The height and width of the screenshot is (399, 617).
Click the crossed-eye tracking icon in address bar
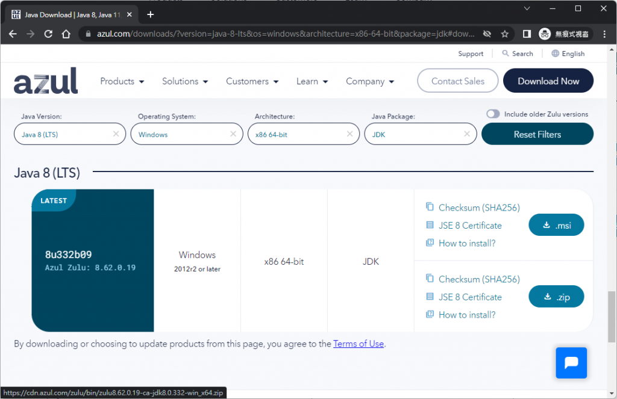(x=487, y=34)
